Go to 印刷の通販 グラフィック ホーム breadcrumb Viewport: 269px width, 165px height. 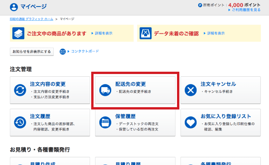pyautogui.click(x=31, y=19)
